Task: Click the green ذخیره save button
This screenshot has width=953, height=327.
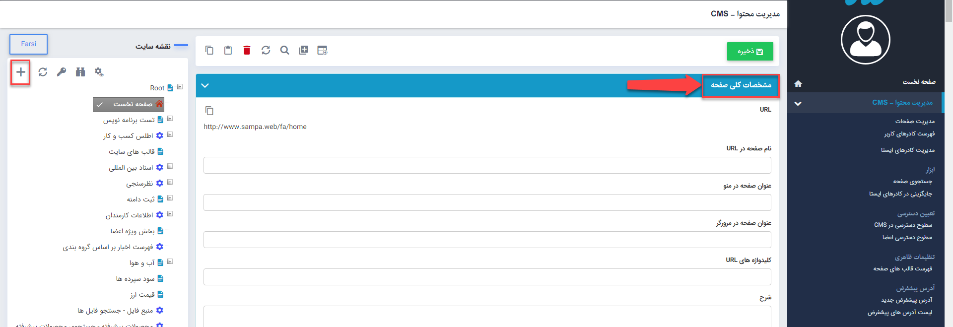Action: pos(749,52)
